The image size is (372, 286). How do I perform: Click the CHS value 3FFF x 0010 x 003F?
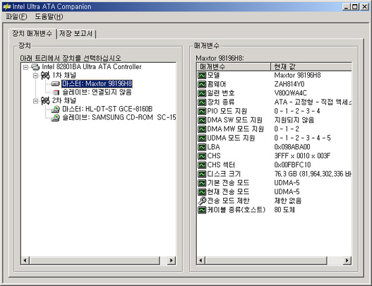(x=302, y=156)
